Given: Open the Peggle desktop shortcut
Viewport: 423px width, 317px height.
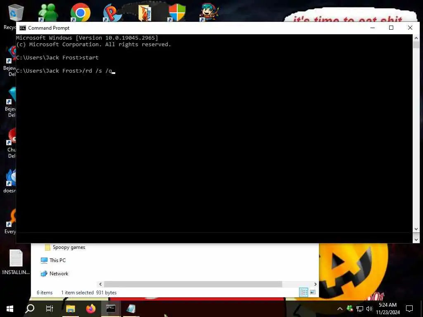Looking at the screenshot, I should [112, 13].
